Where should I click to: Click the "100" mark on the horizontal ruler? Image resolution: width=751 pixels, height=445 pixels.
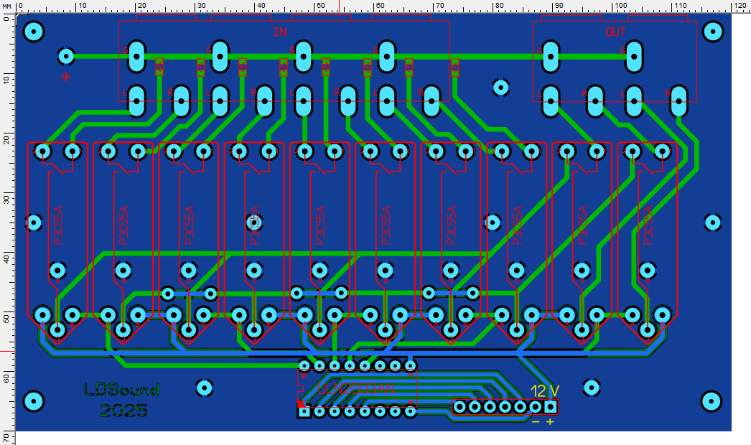pyautogui.click(x=621, y=6)
